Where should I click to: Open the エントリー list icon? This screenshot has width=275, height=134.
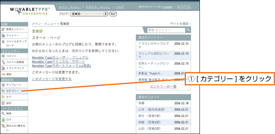tap(3, 36)
